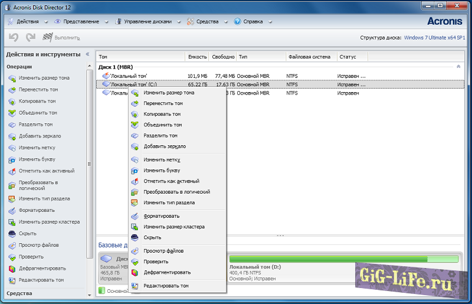Click the Локальный том (D:) capacity bar
Screen dimensions: 472x304
[343, 259]
